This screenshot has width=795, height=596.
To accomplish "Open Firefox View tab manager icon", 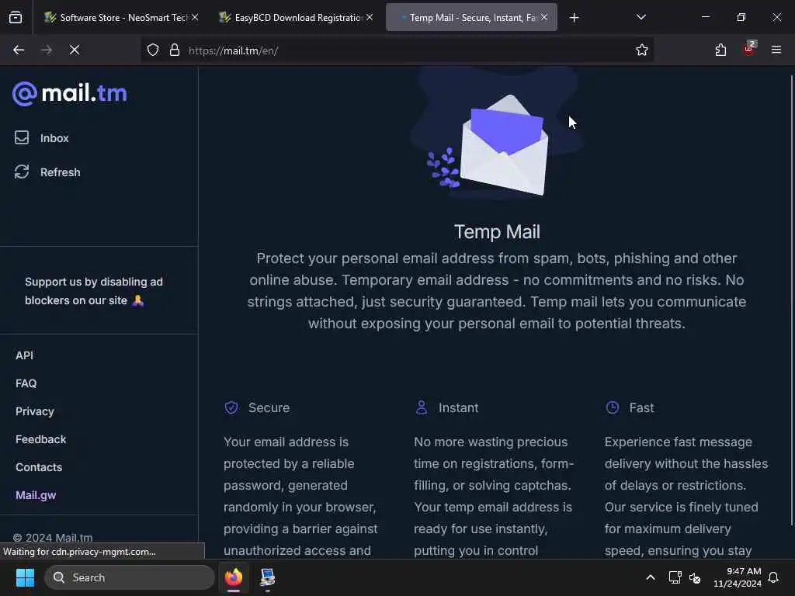I will click(16, 17).
